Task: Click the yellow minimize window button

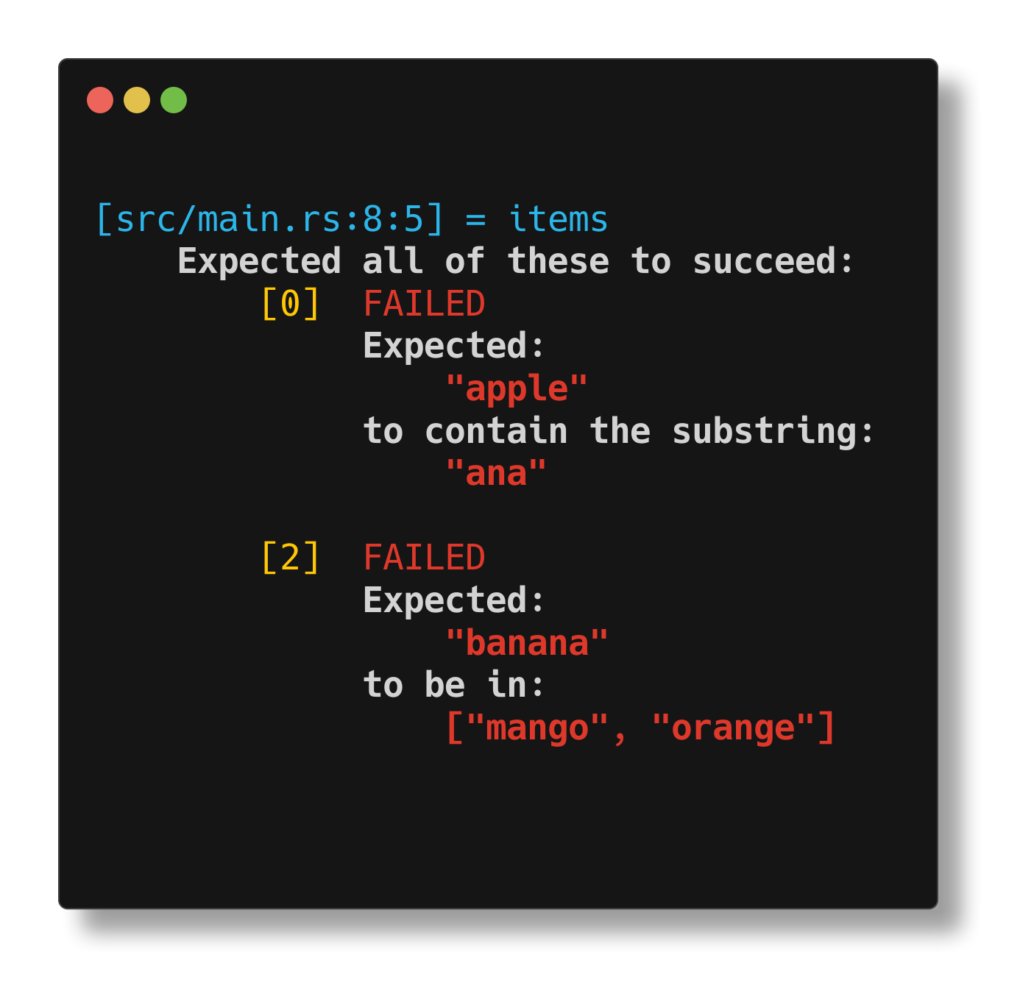Action: tap(137, 100)
